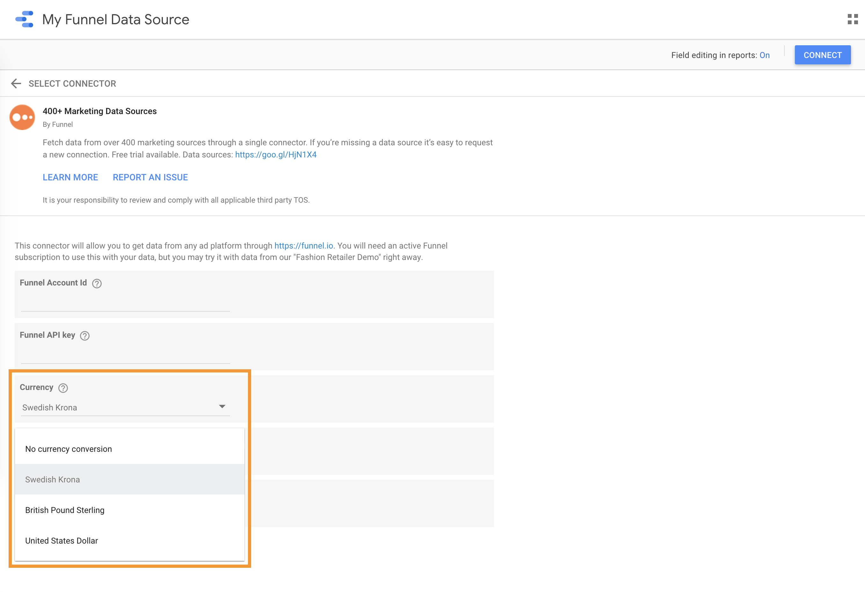Focus the Funnel API key input field

(126, 356)
